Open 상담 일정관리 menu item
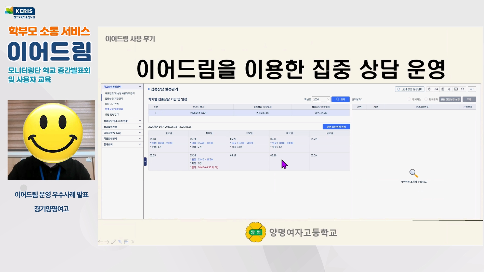The height and width of the screenshot is (272, 484). 112,115
